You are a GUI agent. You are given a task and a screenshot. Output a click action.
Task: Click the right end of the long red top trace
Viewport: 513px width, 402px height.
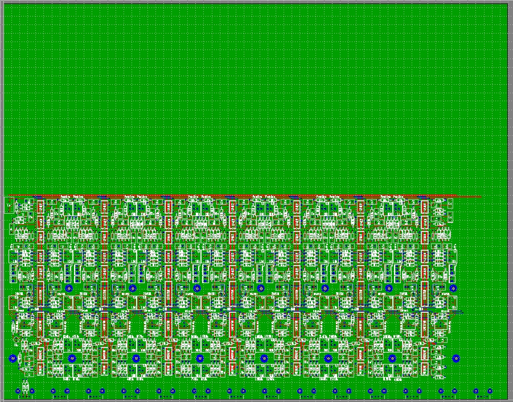point(479,197)
